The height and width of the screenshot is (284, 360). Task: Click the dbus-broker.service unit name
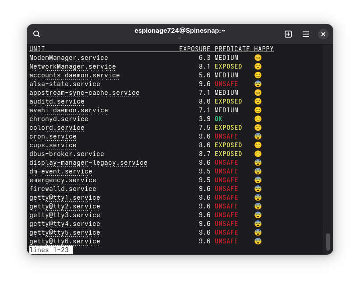click(67, 154)
